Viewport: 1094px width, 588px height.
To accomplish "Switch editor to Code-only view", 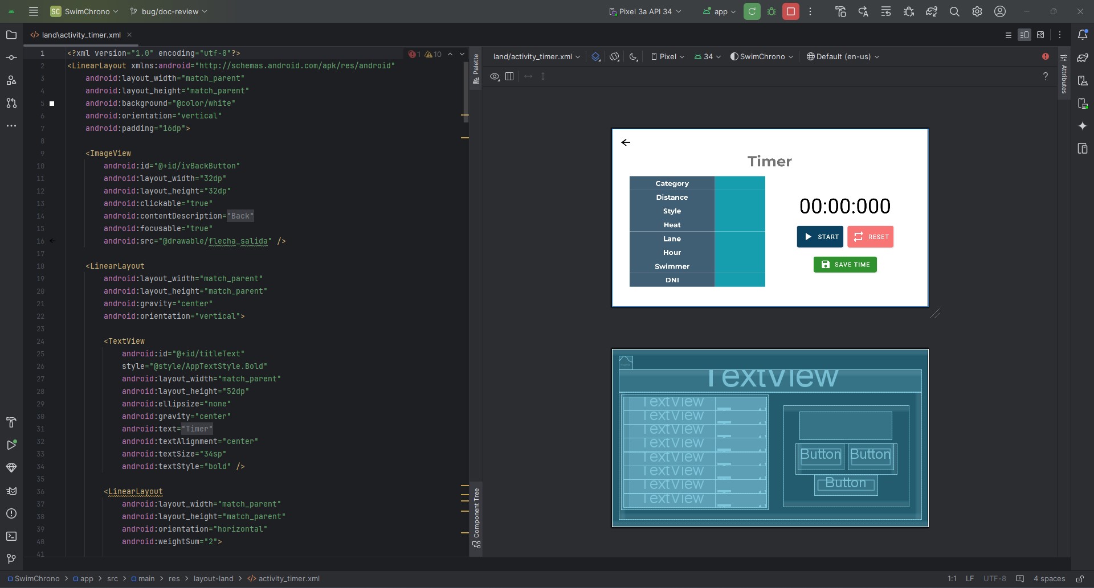I will point(1009,35).
